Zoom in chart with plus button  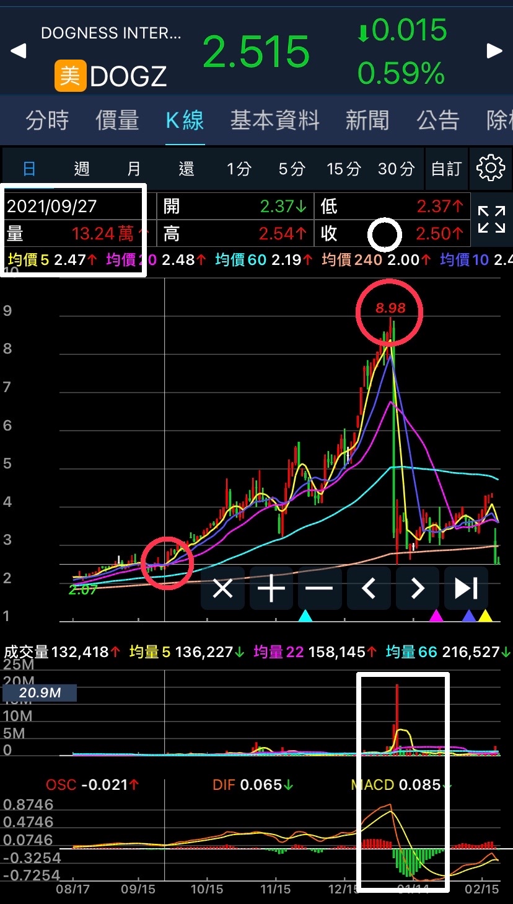point(271,588)
